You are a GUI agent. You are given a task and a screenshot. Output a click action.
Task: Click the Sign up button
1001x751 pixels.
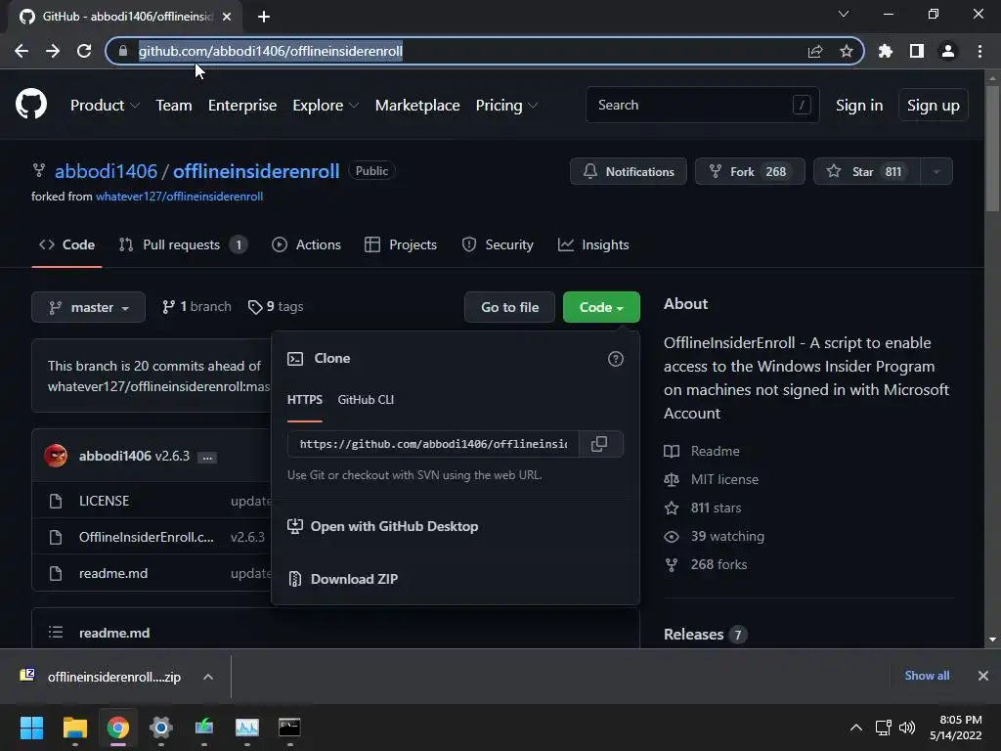point(933,106)
